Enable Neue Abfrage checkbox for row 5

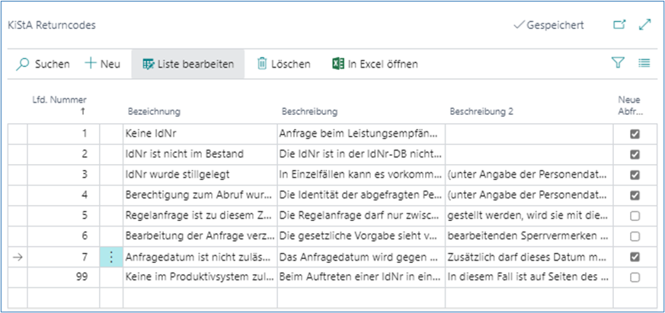click(x=635, y=217)
